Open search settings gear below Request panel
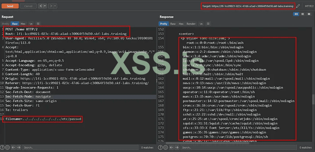 coord(8,147)
